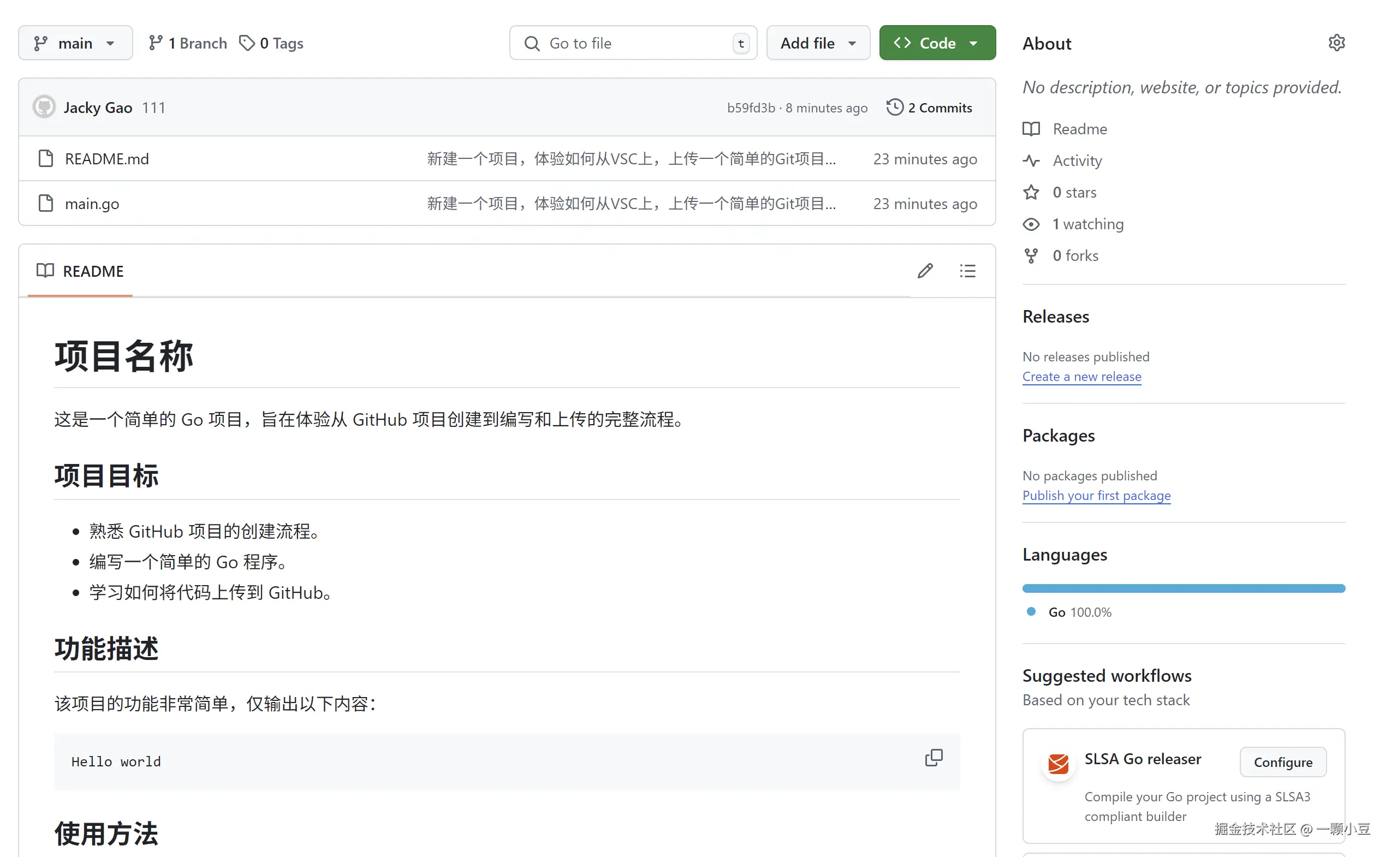
Task: Click Jacky Gao's avatar image
Action: [44, 107]
